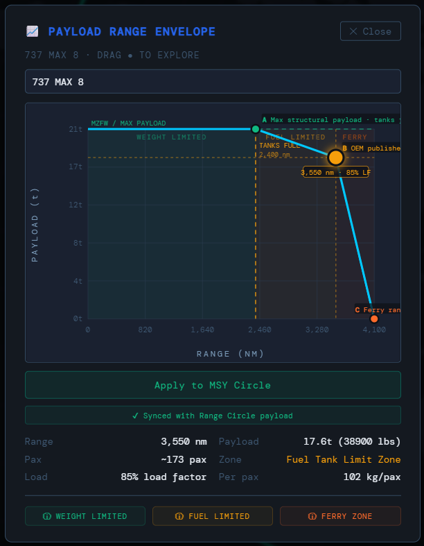Click the PAYLOAD RANGE ENVELOPE title
This screenshot has width=424, height=546.
pyautogui.click(x=132, y=32)
